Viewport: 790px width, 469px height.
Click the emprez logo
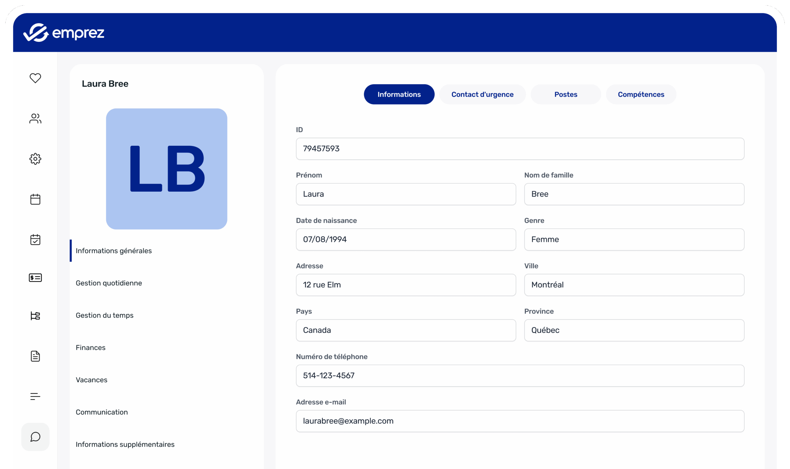coord(64,33)
